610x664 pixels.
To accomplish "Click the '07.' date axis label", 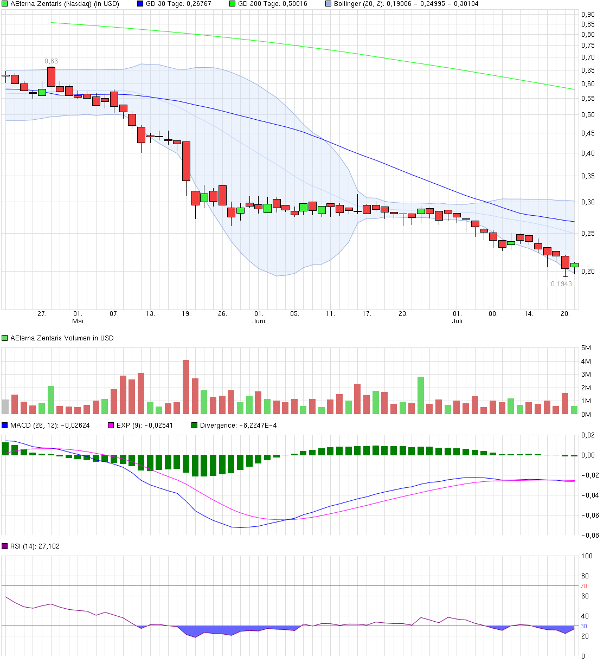I will 114,314.
